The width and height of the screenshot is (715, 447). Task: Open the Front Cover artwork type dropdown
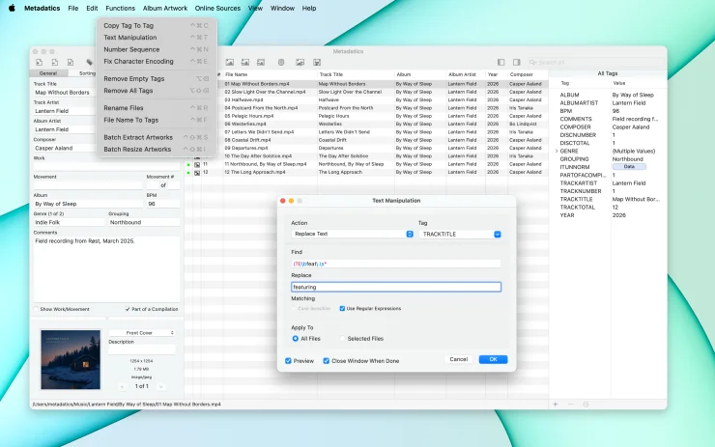[142, 333]
